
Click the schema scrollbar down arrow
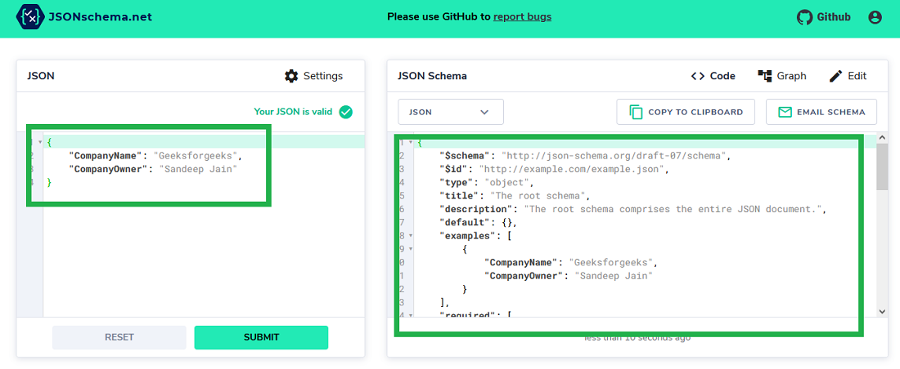pos(881,311)
